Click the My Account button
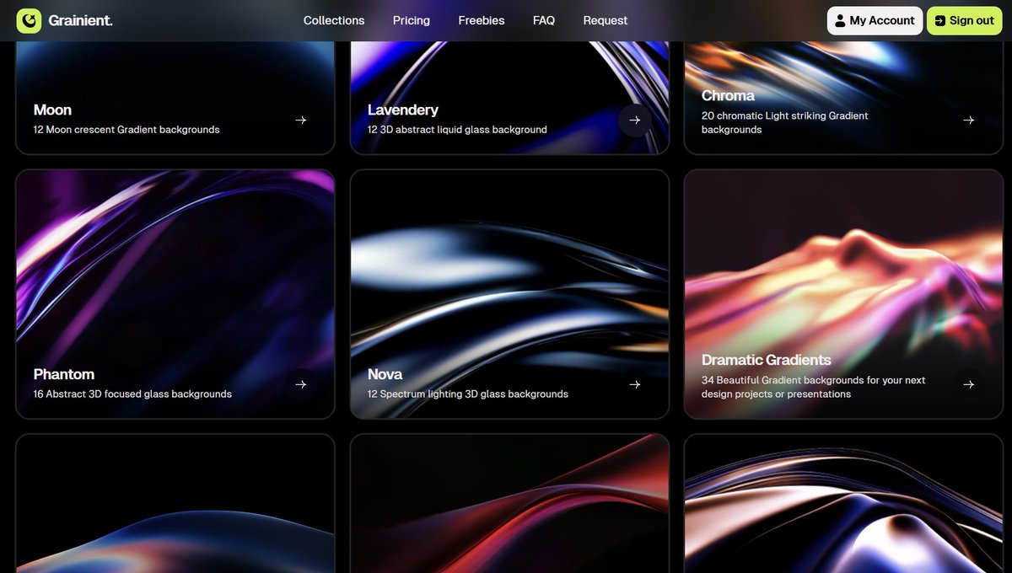 pos(875,21)
